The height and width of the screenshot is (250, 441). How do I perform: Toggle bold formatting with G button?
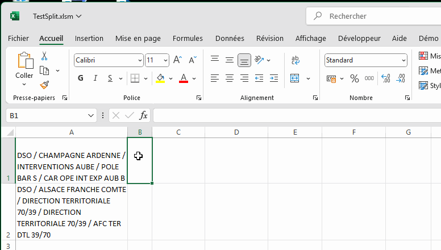tap(81, 78)
